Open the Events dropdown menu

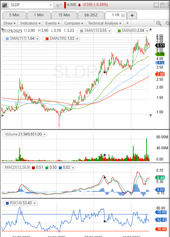52,23
